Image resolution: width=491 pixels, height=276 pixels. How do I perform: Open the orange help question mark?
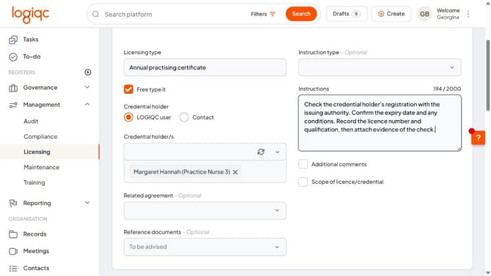click(x=478, y=138)
